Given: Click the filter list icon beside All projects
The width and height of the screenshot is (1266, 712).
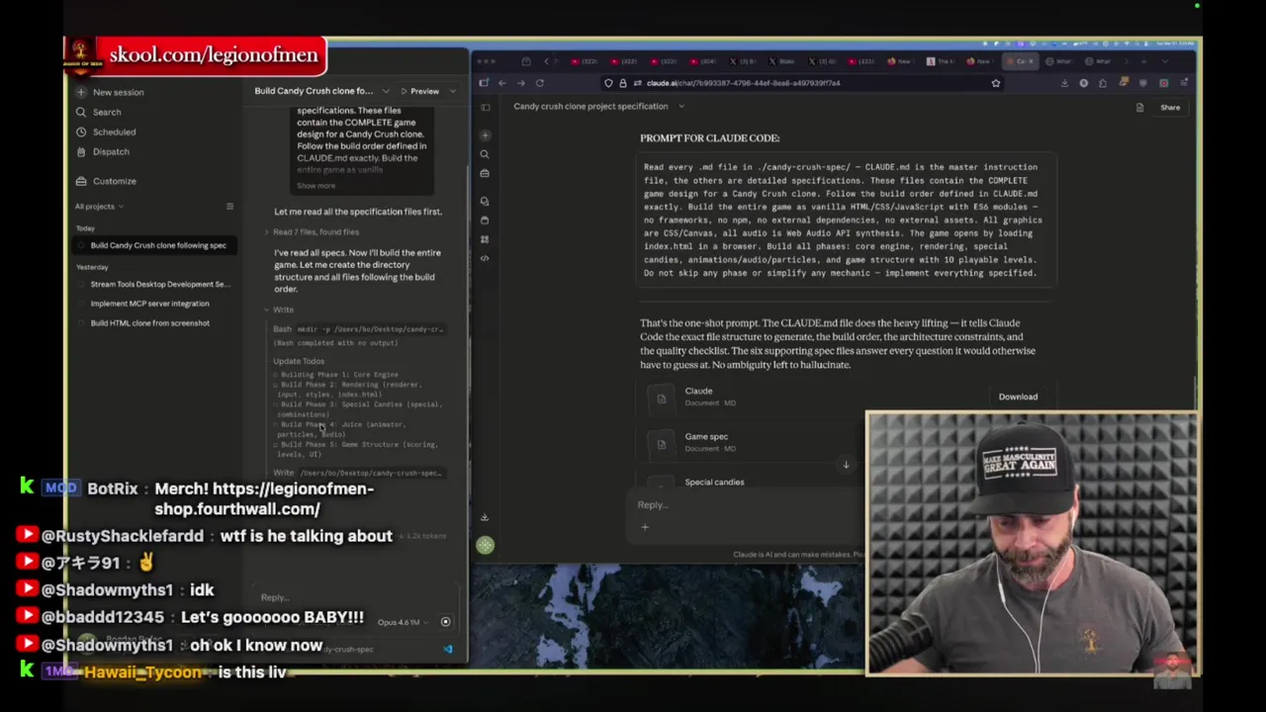Looking at the screenshot, I should coord(229,207).
